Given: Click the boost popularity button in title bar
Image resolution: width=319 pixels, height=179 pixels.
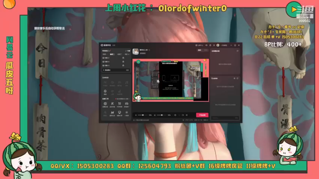Looking at the screenshot, I should coord(199,45).
